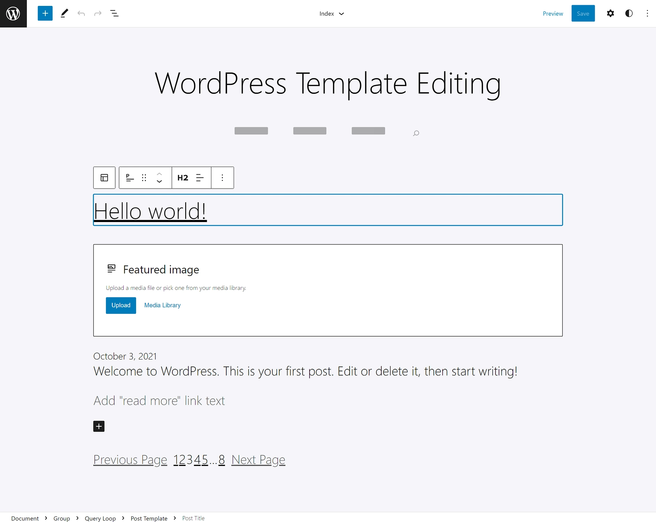Open Media Library link
Viewport: 656px width, 522px height.
tap(162, 305)
